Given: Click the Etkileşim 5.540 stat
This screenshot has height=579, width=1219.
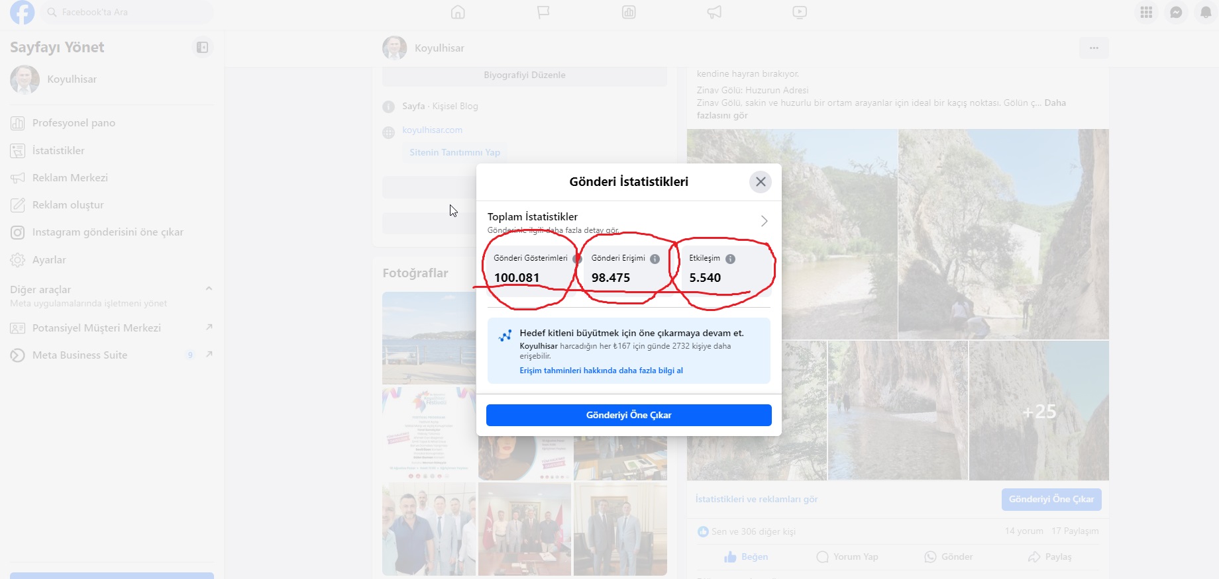Looking at the screenshot, I should click(725, 270).
